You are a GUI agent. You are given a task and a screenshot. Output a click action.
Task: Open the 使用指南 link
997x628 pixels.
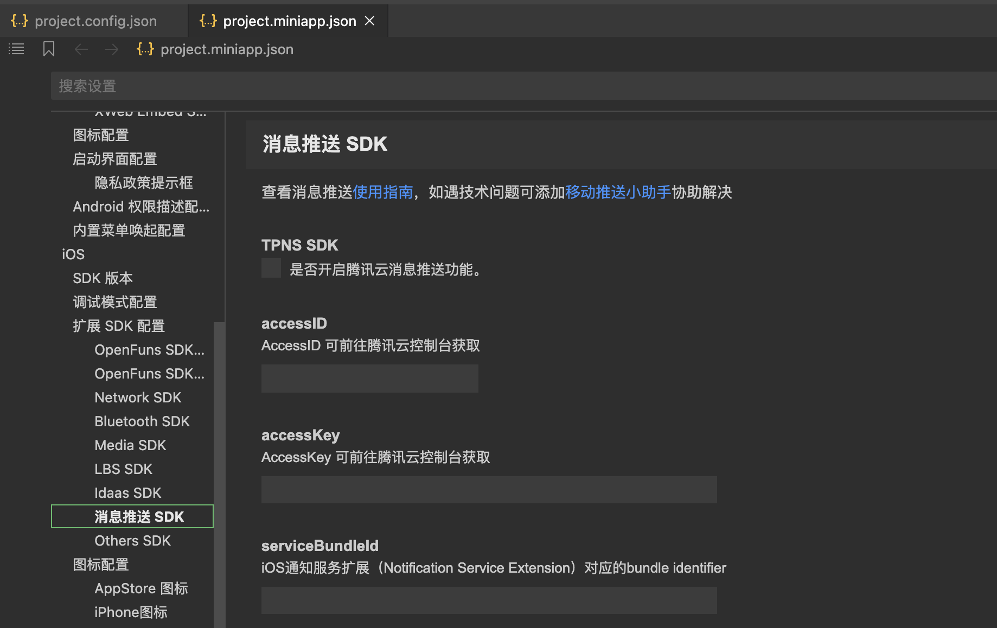coord(383,192)
